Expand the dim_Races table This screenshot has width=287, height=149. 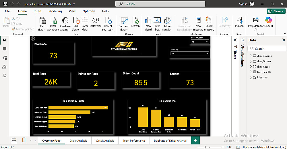pos(251,67)
